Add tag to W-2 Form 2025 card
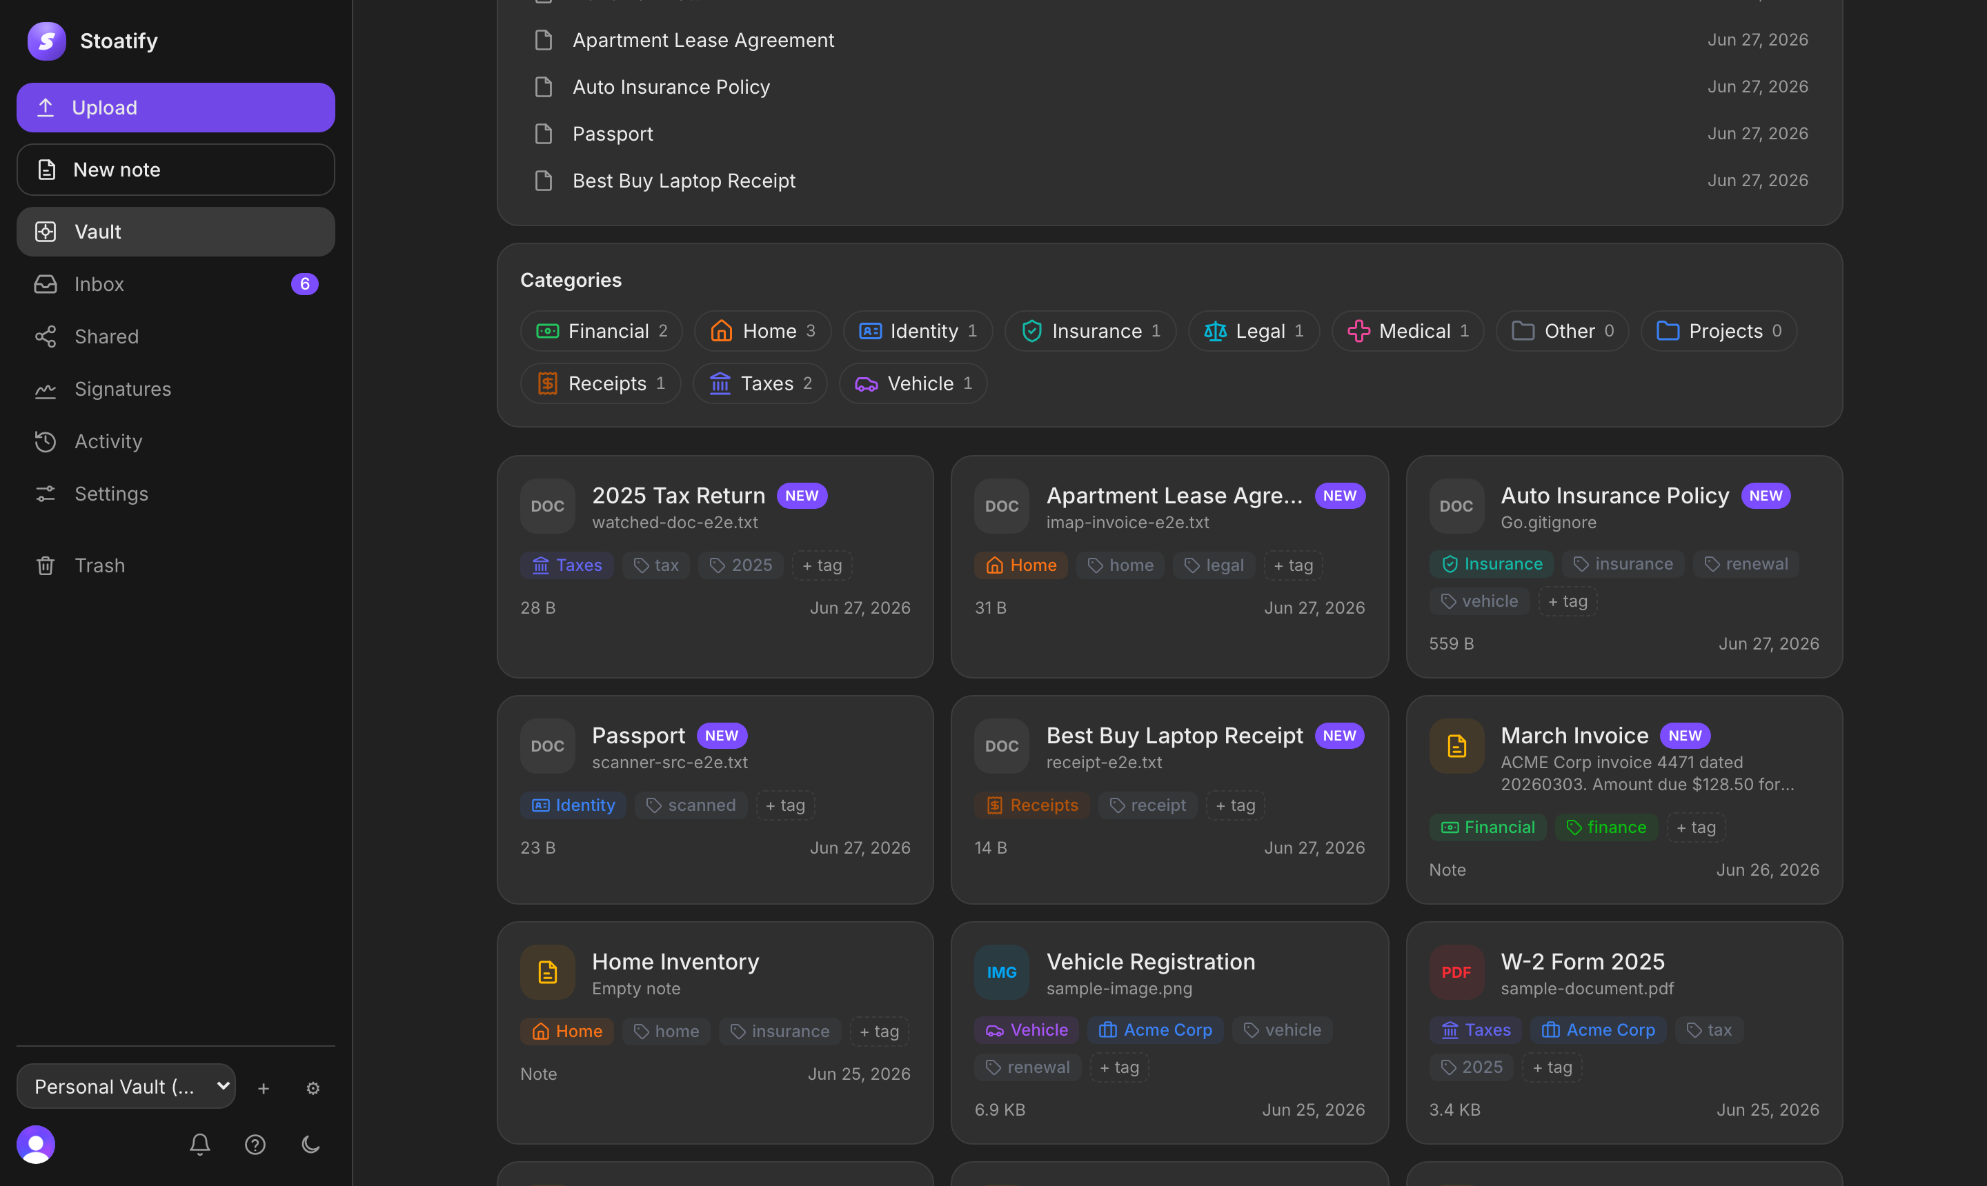 1552,1067
